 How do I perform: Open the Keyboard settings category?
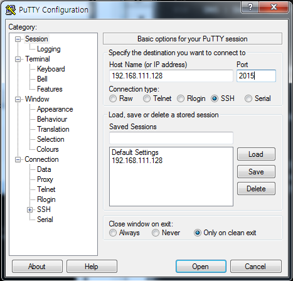51,69
